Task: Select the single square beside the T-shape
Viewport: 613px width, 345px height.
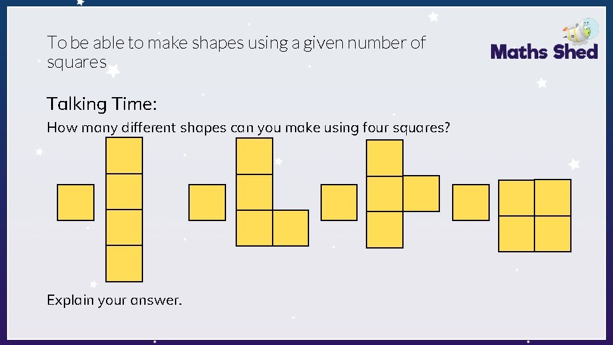Action: click(339, 203)
